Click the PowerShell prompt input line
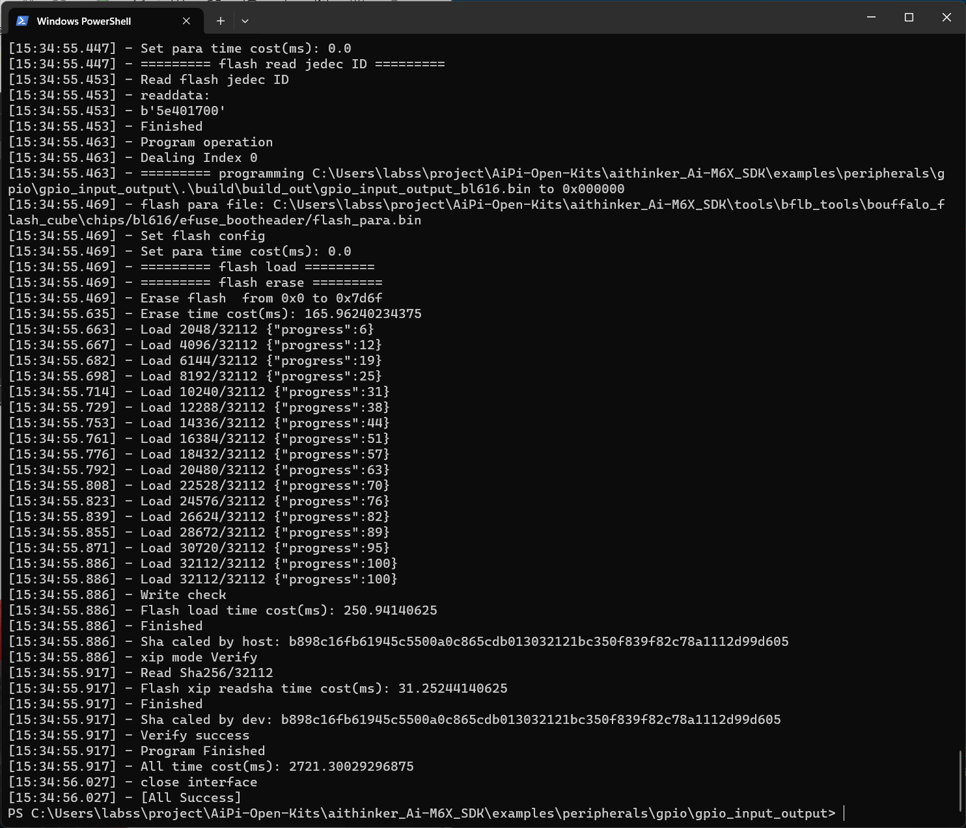 tap(426, 813)
